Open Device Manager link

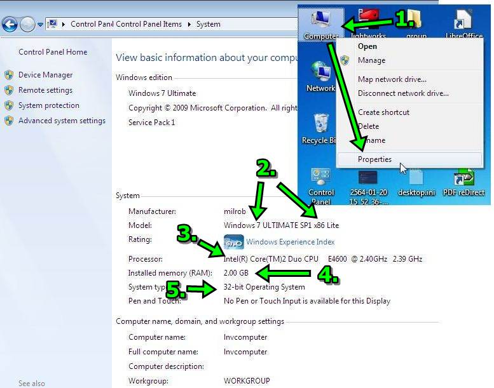45,75
